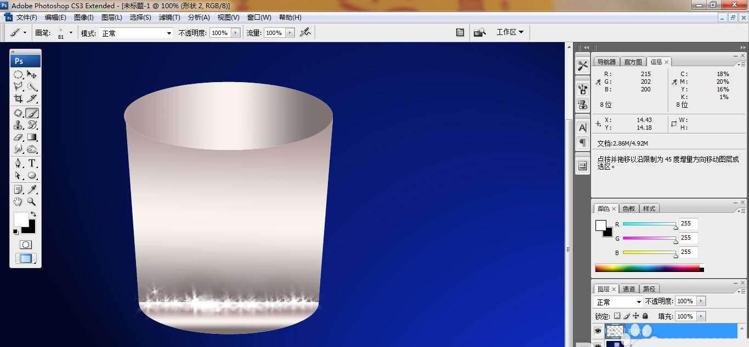Select the Elliptical Marquee tool
Image resolution: width=749 pixels, height=347 pixels.
tap(18, 74)
